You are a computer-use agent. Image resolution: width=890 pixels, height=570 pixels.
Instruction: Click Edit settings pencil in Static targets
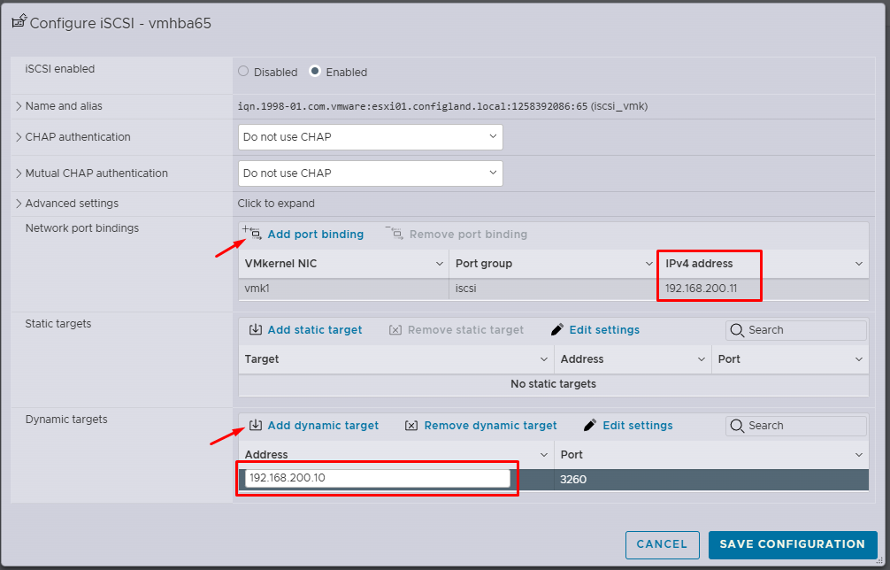tap(556, 329)
